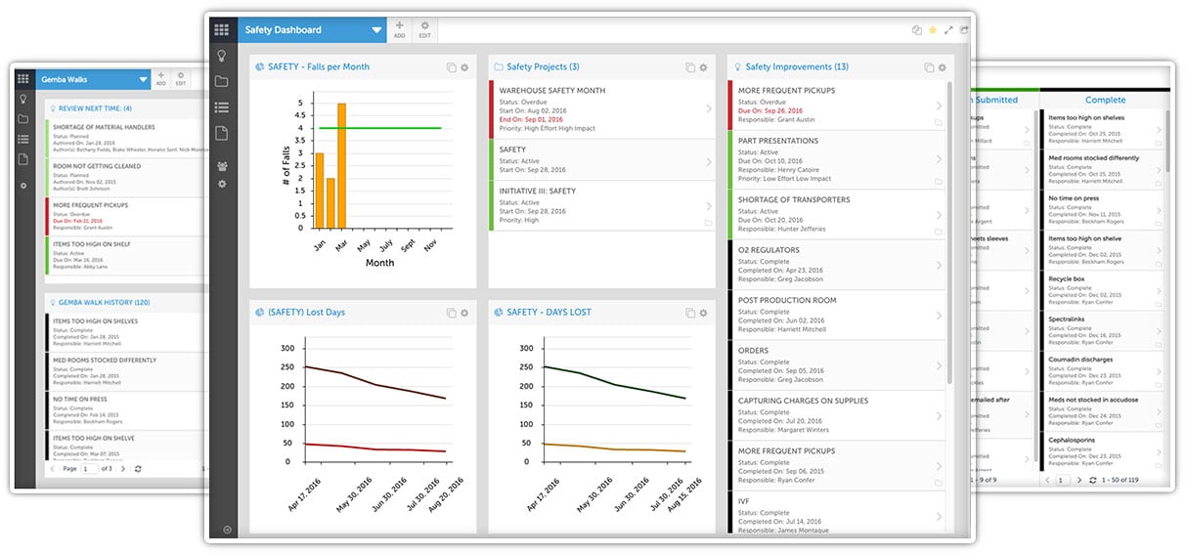Open settings gear of Safety Improvements card

pyautogui.click(x=943, y=67)
